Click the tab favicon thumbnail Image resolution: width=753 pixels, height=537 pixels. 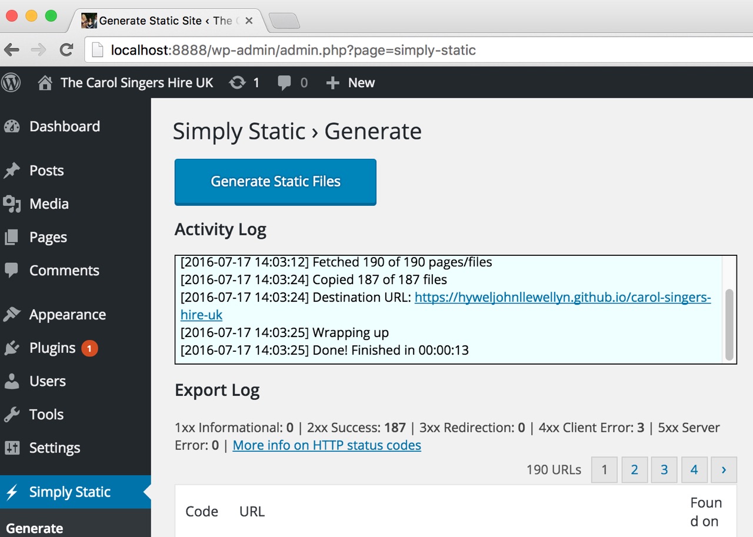pyautogui.click(x=89, y=21)
